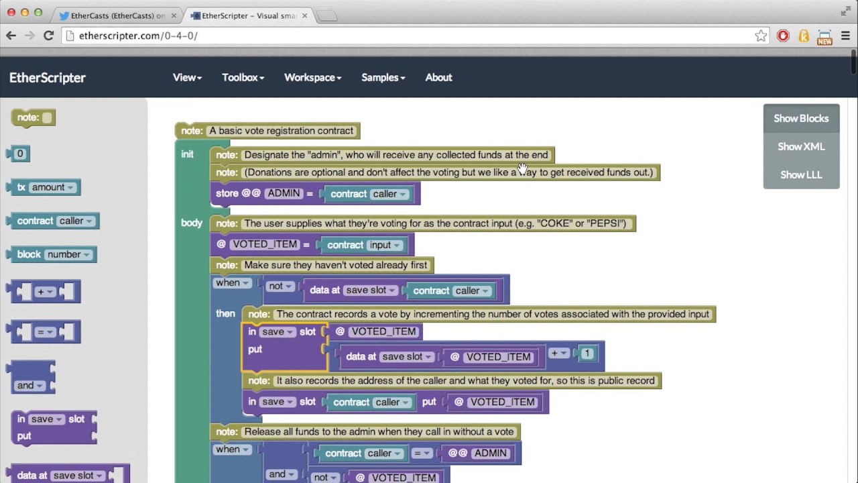Click the red Adblock extension icon
The image size is (858, 483).
[783, 36]
